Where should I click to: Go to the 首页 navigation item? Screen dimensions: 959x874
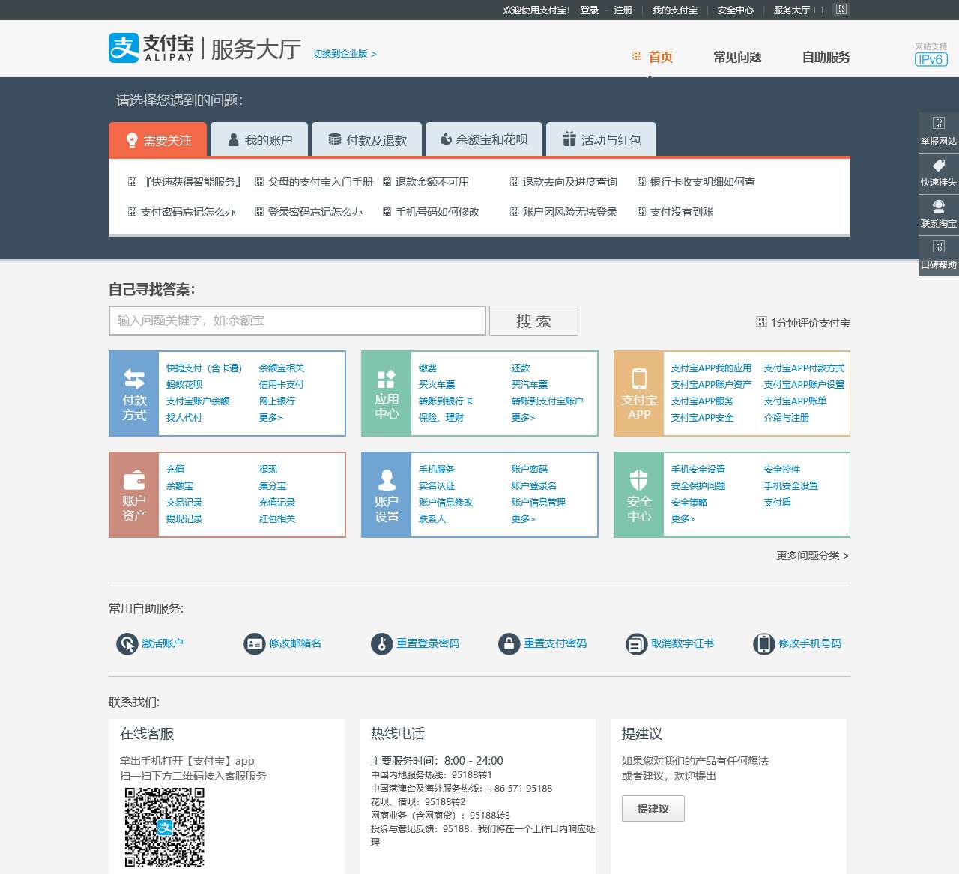pos(660,57)
